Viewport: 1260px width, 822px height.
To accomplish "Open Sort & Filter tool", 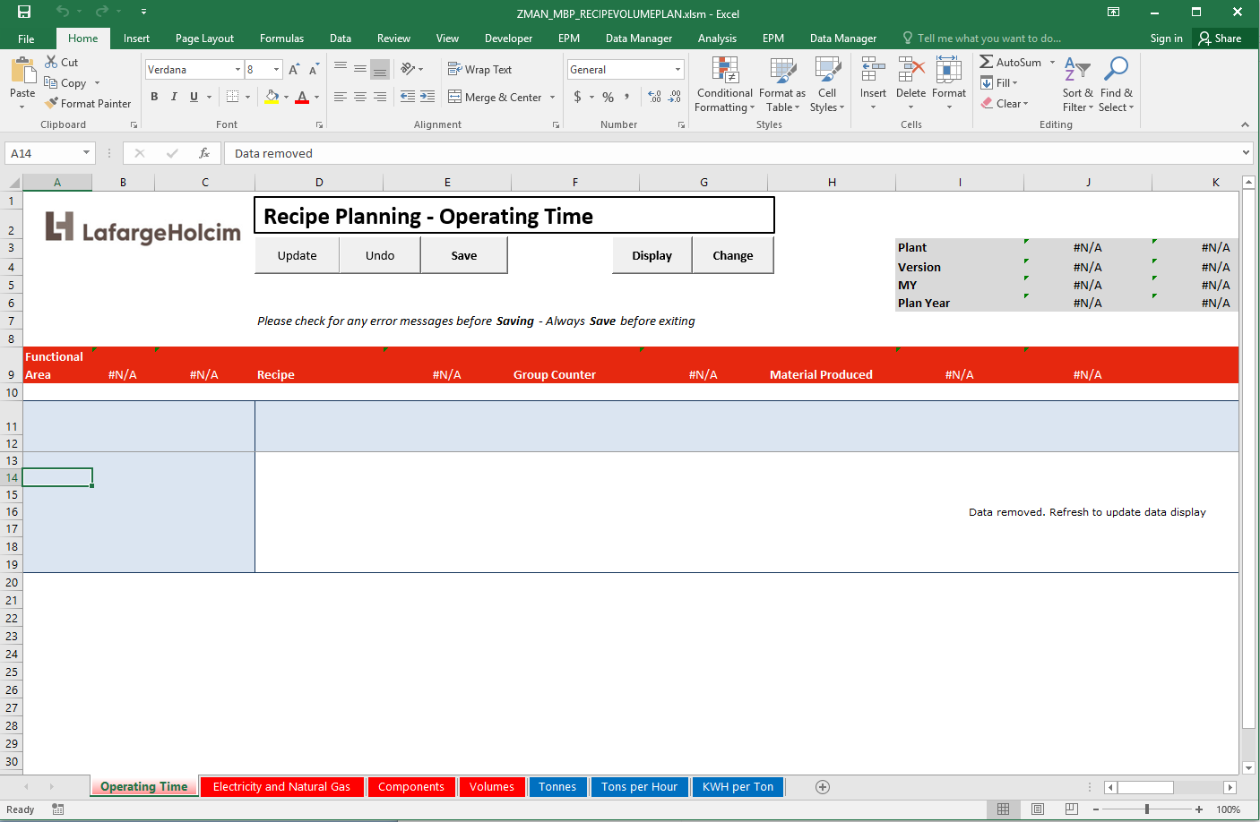I will coord(1077,84).
